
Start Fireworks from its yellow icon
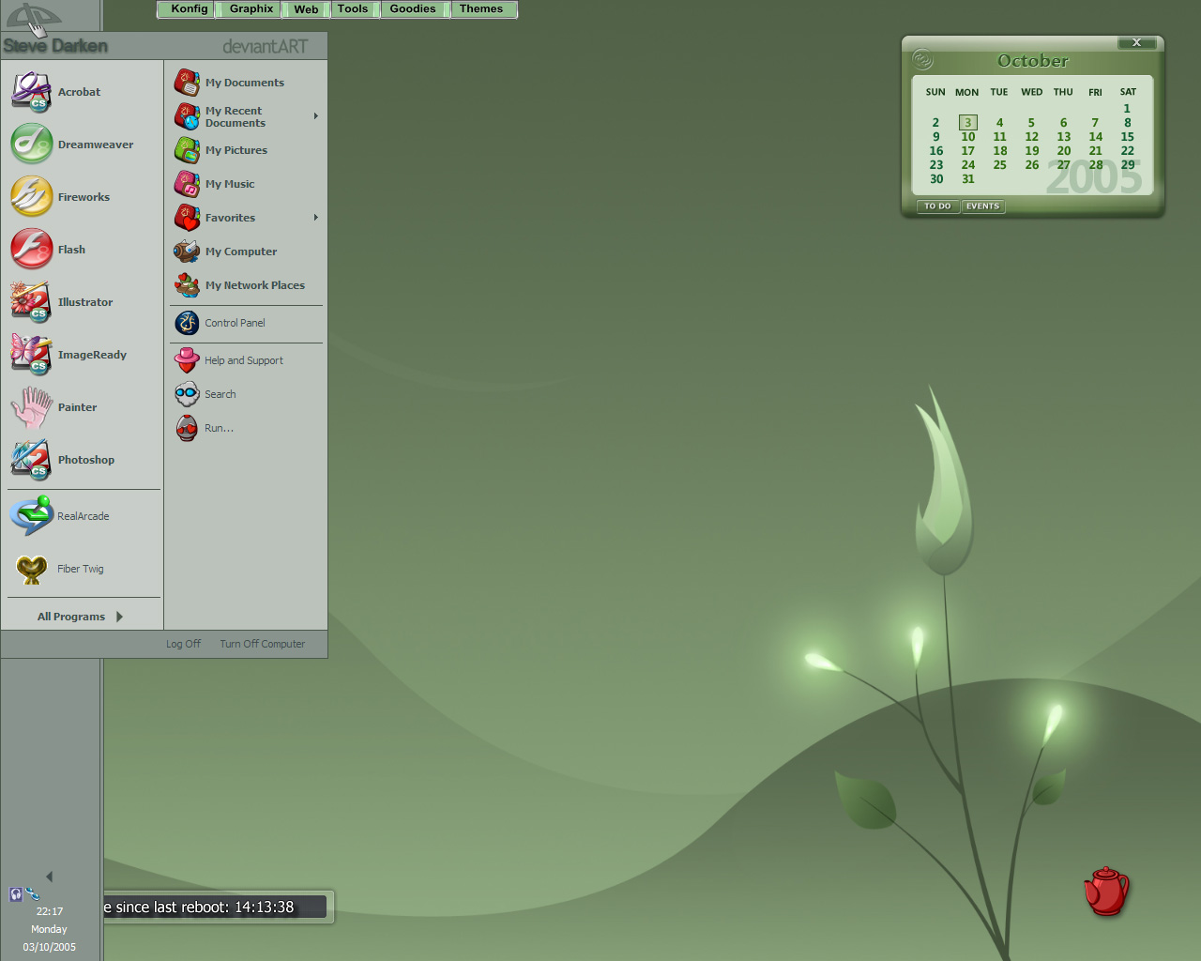pos(31,197)
